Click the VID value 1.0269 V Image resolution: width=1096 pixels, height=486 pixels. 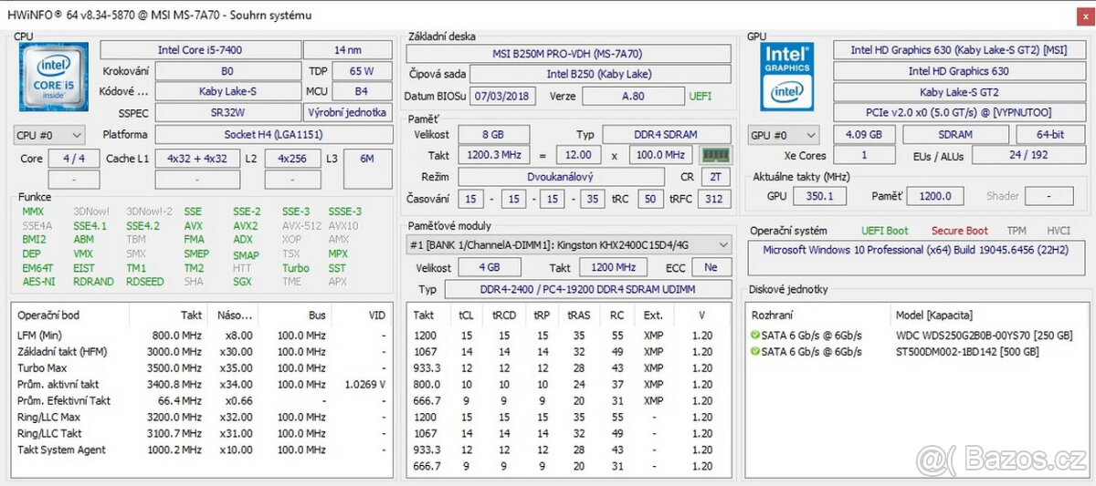point(364,384)
